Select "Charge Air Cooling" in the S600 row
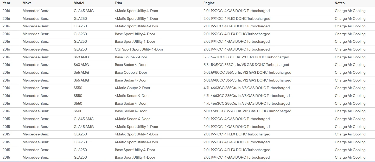The image size is (375, 162). [x=350, y=111]
